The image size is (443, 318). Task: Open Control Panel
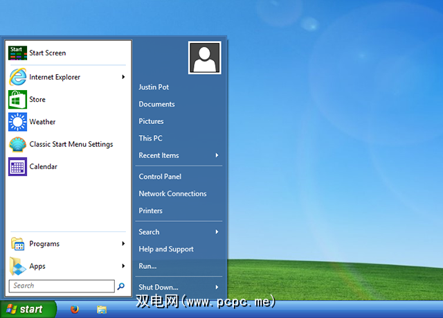tap(160, 177)
